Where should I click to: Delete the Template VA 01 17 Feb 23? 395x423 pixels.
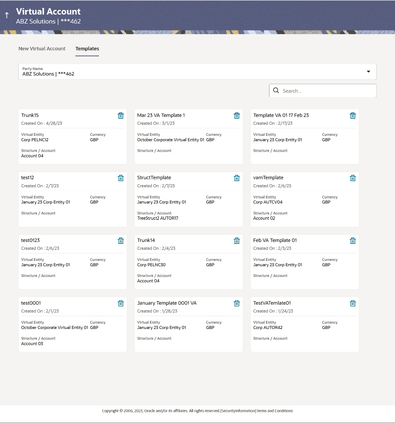[352, 116]
